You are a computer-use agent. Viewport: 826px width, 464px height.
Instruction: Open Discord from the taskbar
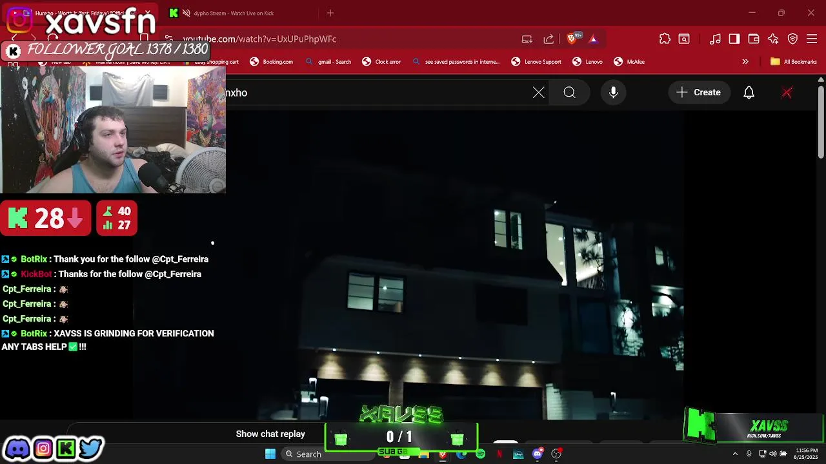coord(538,454)
